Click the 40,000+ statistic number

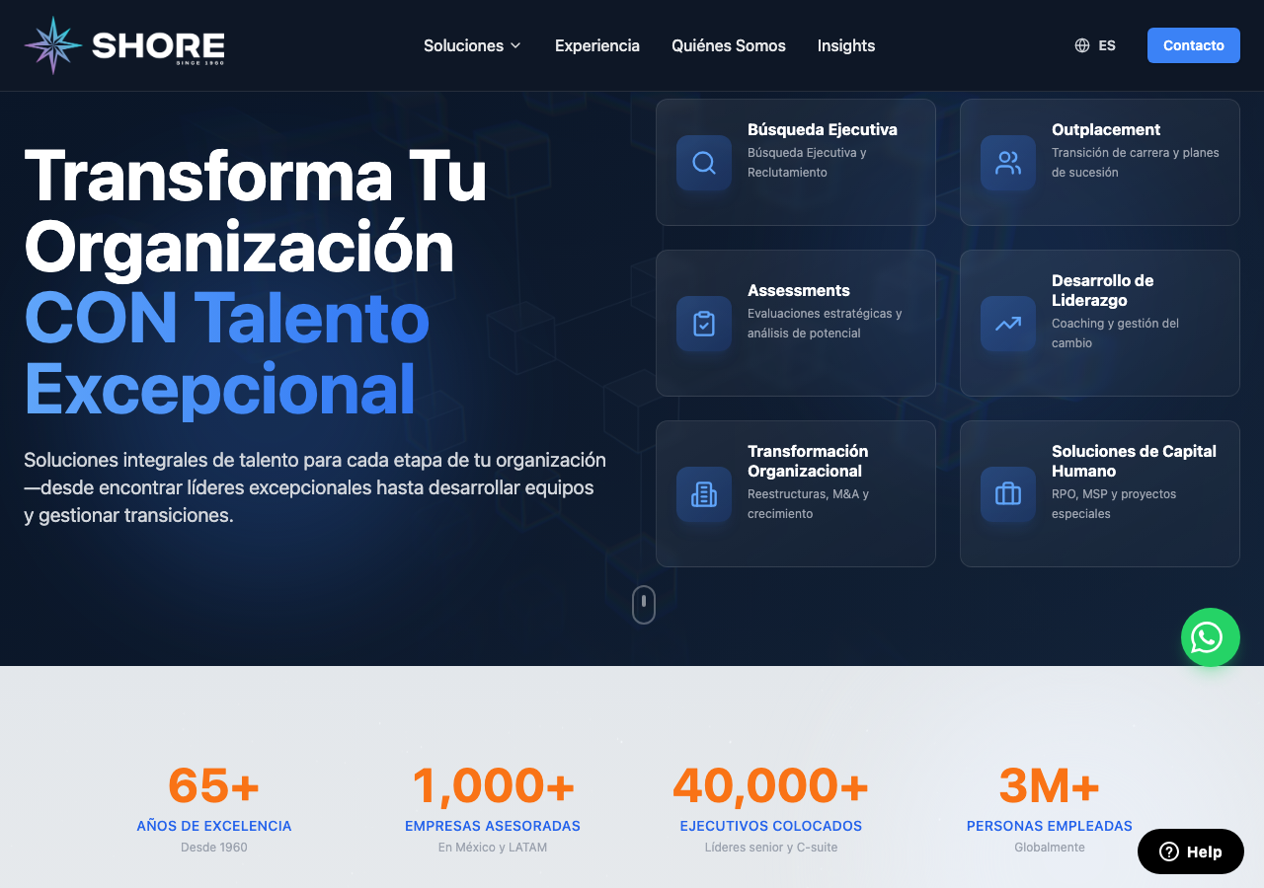tap(771, 785)
